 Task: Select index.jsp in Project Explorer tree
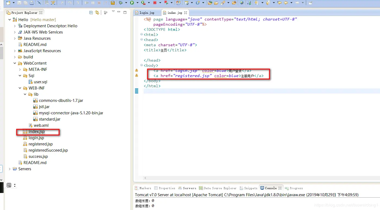pyautogui.click(x=34, y=132)
